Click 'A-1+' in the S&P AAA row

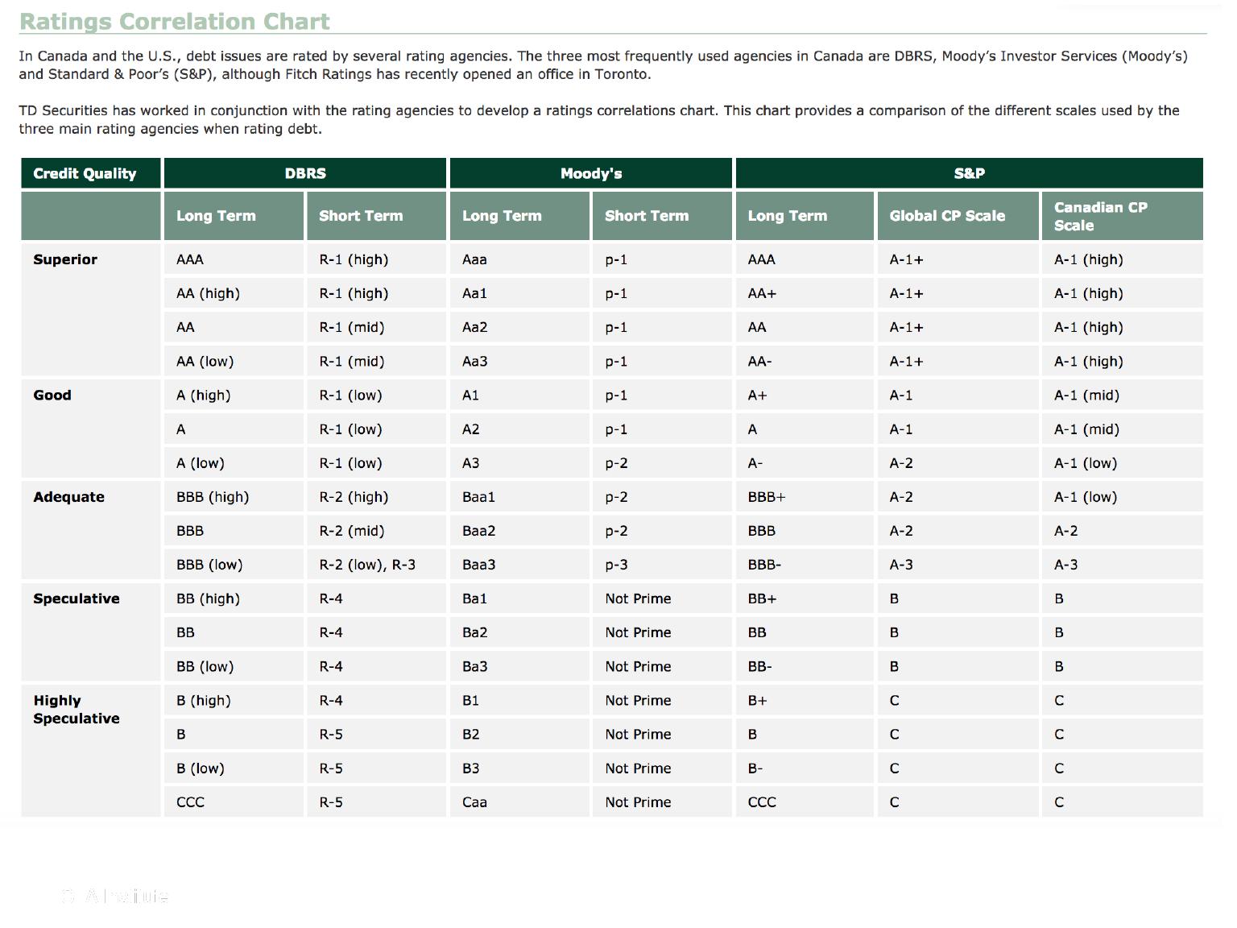pyautogui.click(x=958, y=259)
